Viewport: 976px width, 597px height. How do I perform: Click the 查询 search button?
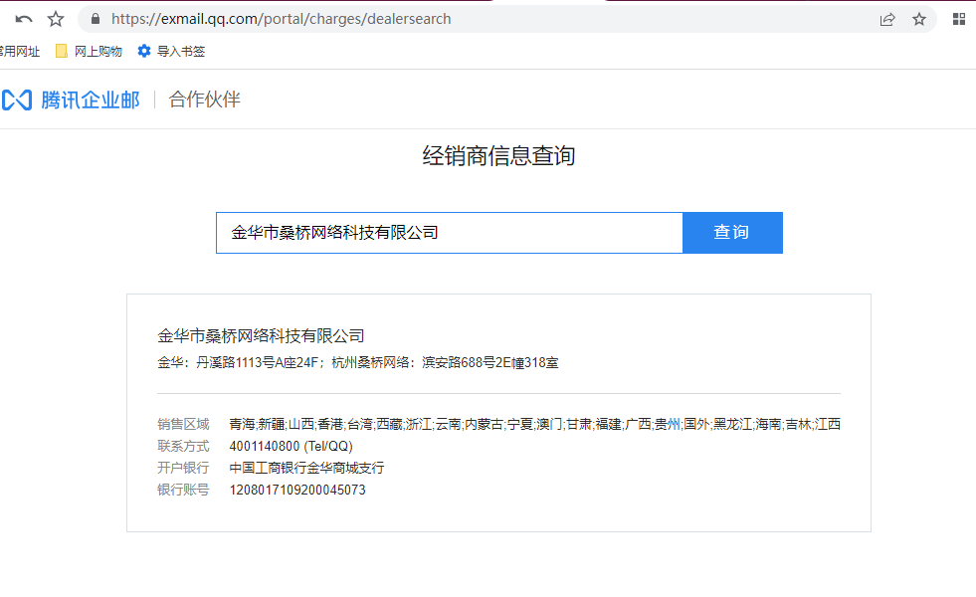pyautogui.click(x=731, y=233)
